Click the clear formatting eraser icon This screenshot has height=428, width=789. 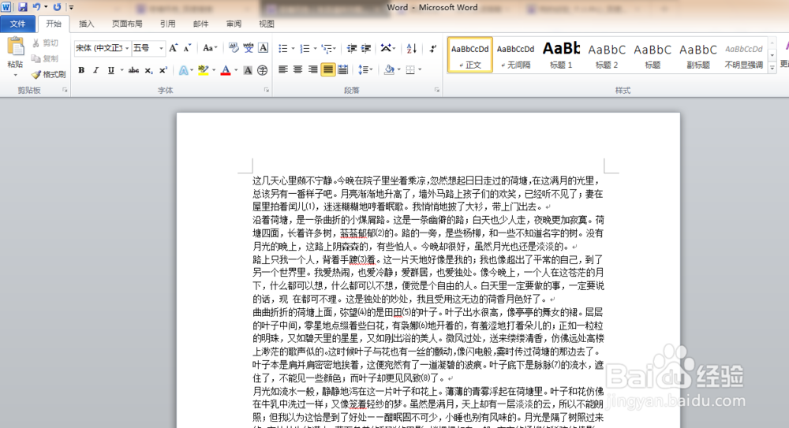pos(234,48)
